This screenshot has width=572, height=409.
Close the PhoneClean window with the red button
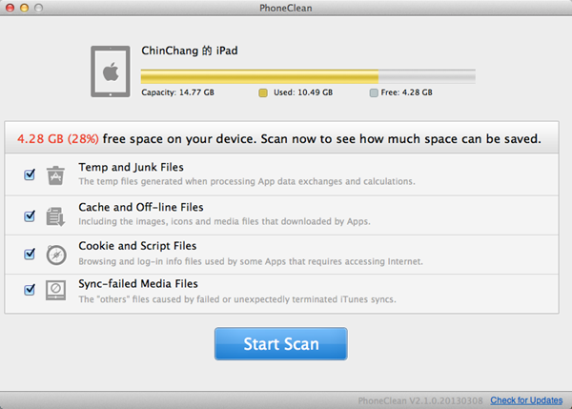tap(10, 8)
